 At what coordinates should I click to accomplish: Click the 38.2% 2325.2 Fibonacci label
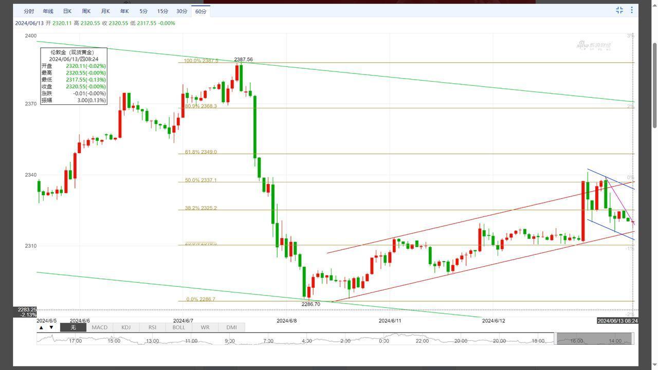[200, 208]
